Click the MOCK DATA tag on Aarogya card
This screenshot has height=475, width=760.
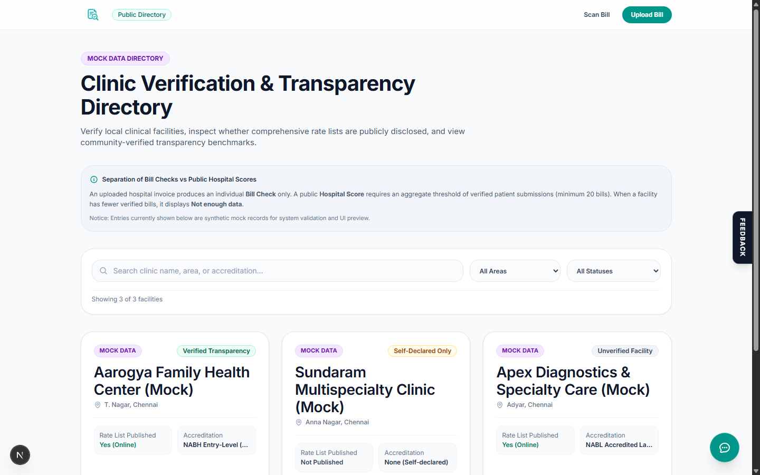pyautogui.click(x=118, y=351)
